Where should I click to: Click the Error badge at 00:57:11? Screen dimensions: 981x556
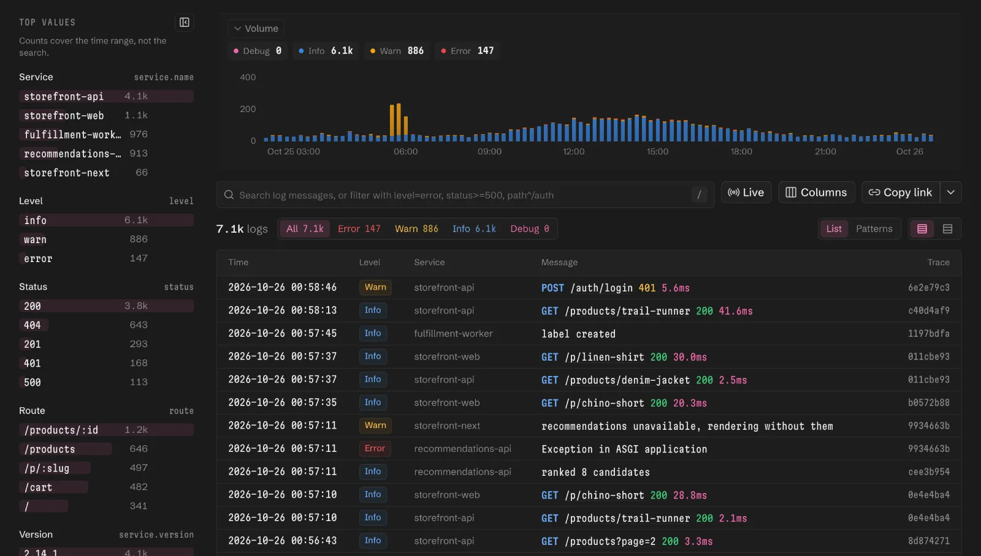[375, 449]
